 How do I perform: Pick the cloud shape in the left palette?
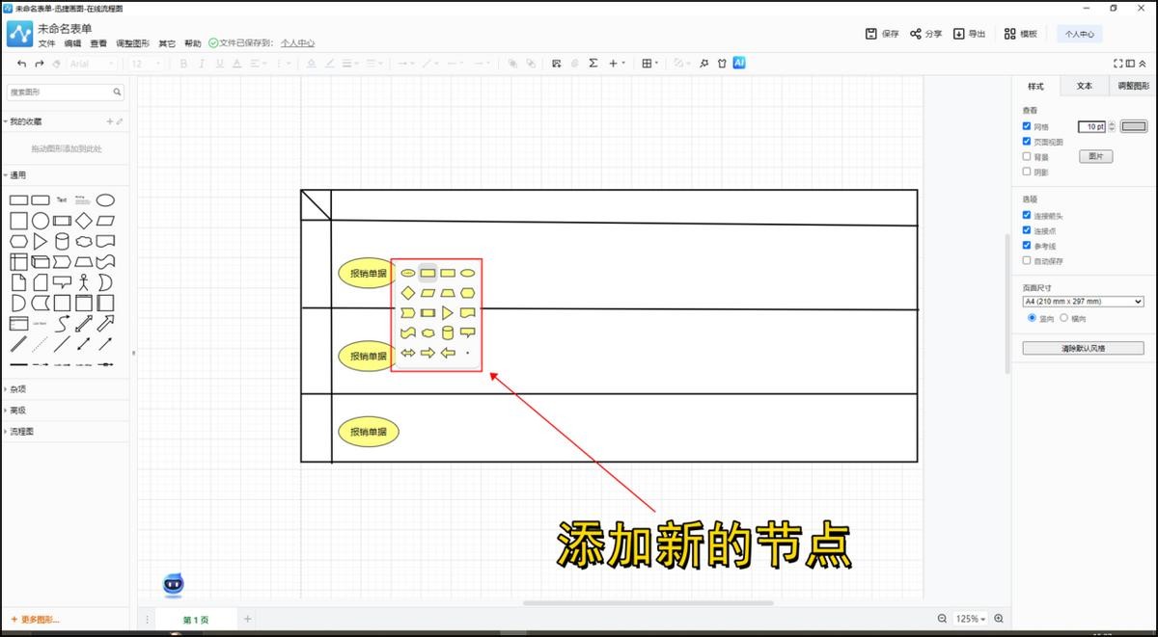point(84,241)
